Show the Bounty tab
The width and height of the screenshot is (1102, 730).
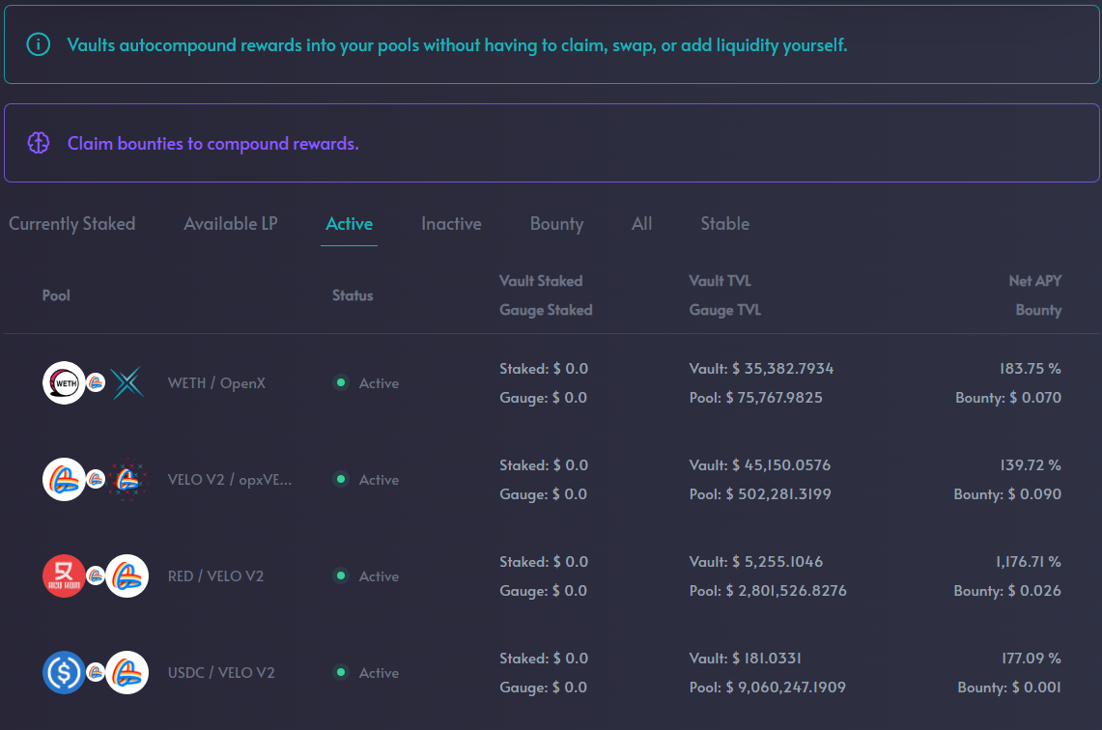[x=556, y=224]
